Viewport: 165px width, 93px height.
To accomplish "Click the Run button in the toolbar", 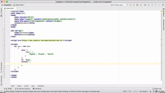I will click(x=127, y=5).
